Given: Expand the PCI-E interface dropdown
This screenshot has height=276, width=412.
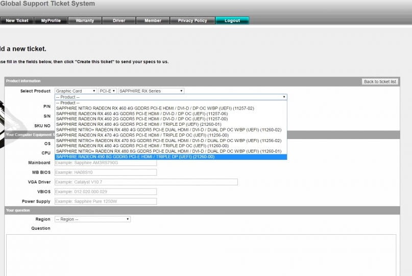Looking at the screenshot, I should [x=107, y=91].
